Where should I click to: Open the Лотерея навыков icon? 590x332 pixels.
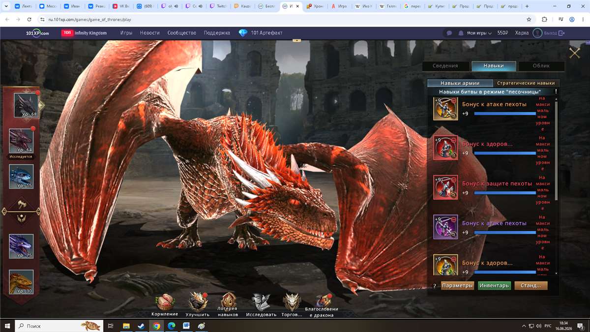point(229,301)
